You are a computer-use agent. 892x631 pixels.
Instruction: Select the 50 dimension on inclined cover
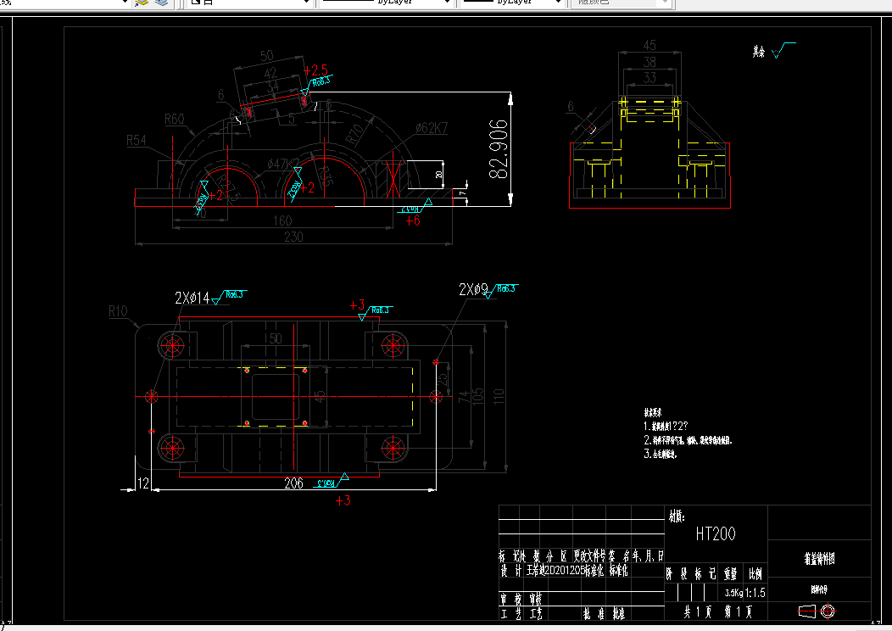click(267, 56)
